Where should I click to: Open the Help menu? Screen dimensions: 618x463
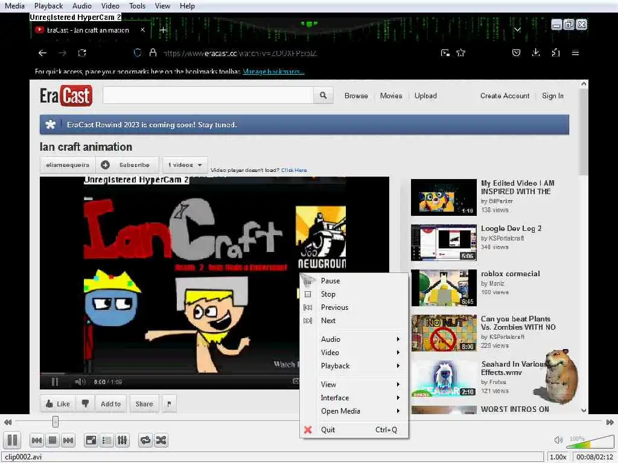click(x=187, y=6)
